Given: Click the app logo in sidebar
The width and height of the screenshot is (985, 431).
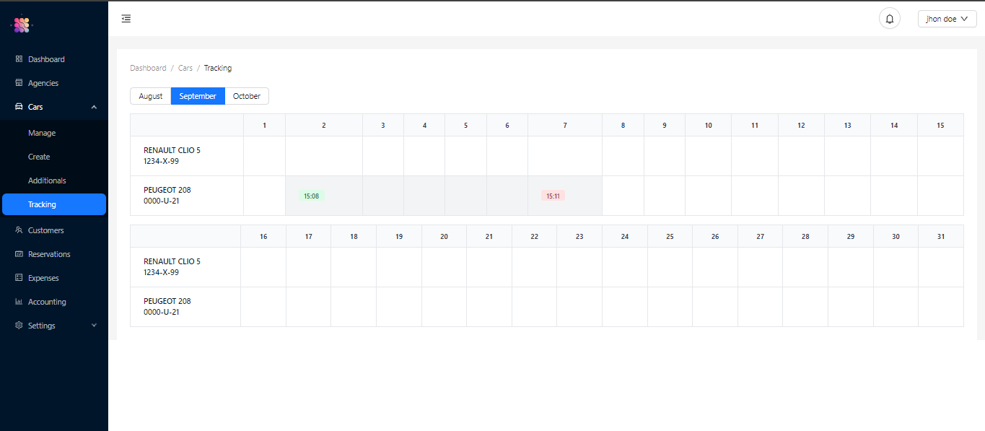Looking at the screenshot, I should [22, 25].
